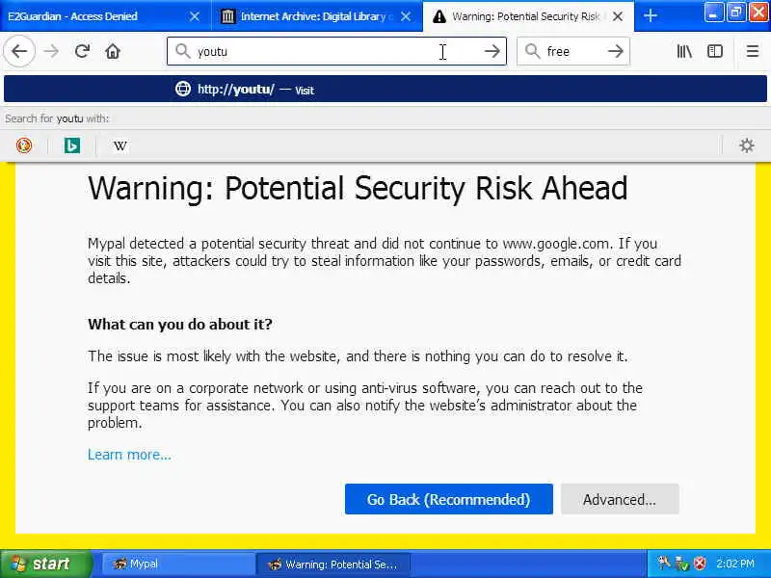Select the http://youtu/ Visit suggestion

pyautogui.click(x=385, y=89)
